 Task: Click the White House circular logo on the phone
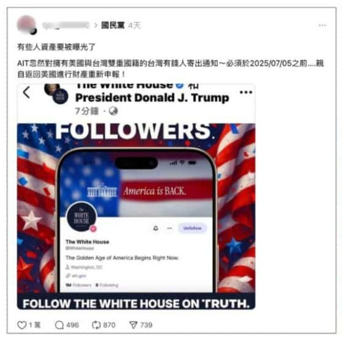click(x=81, y=217)
